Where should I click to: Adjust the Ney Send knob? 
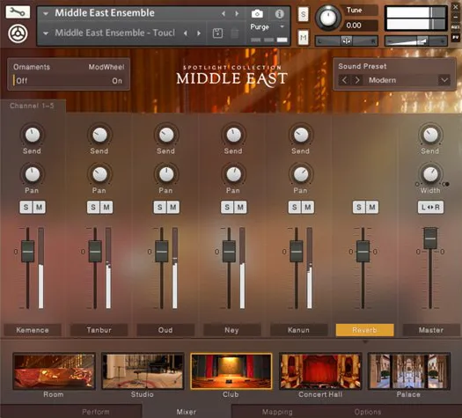[234, 135]
